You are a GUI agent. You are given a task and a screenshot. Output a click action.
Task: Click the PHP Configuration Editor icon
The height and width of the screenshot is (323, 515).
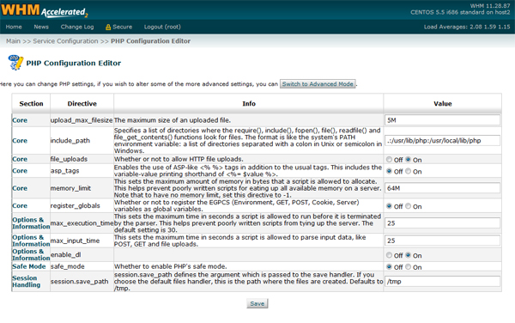(x=15, y=63)
